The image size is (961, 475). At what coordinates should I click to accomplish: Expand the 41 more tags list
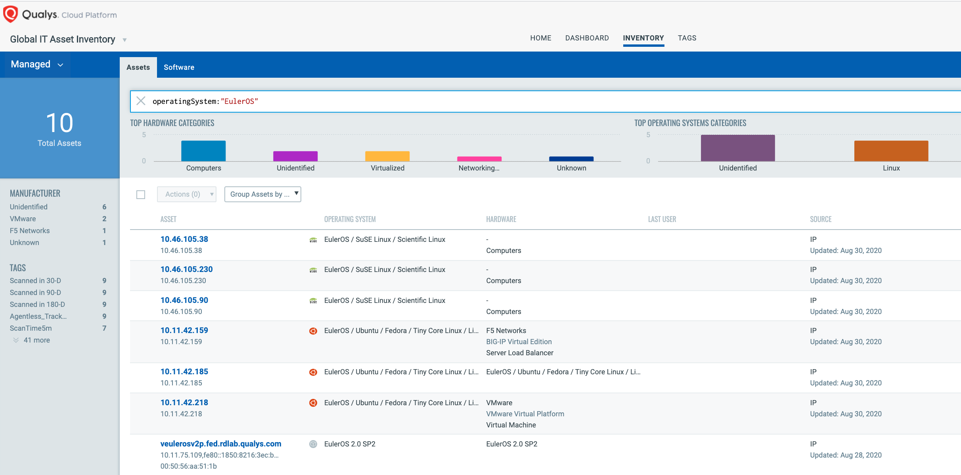pos(36,340)
